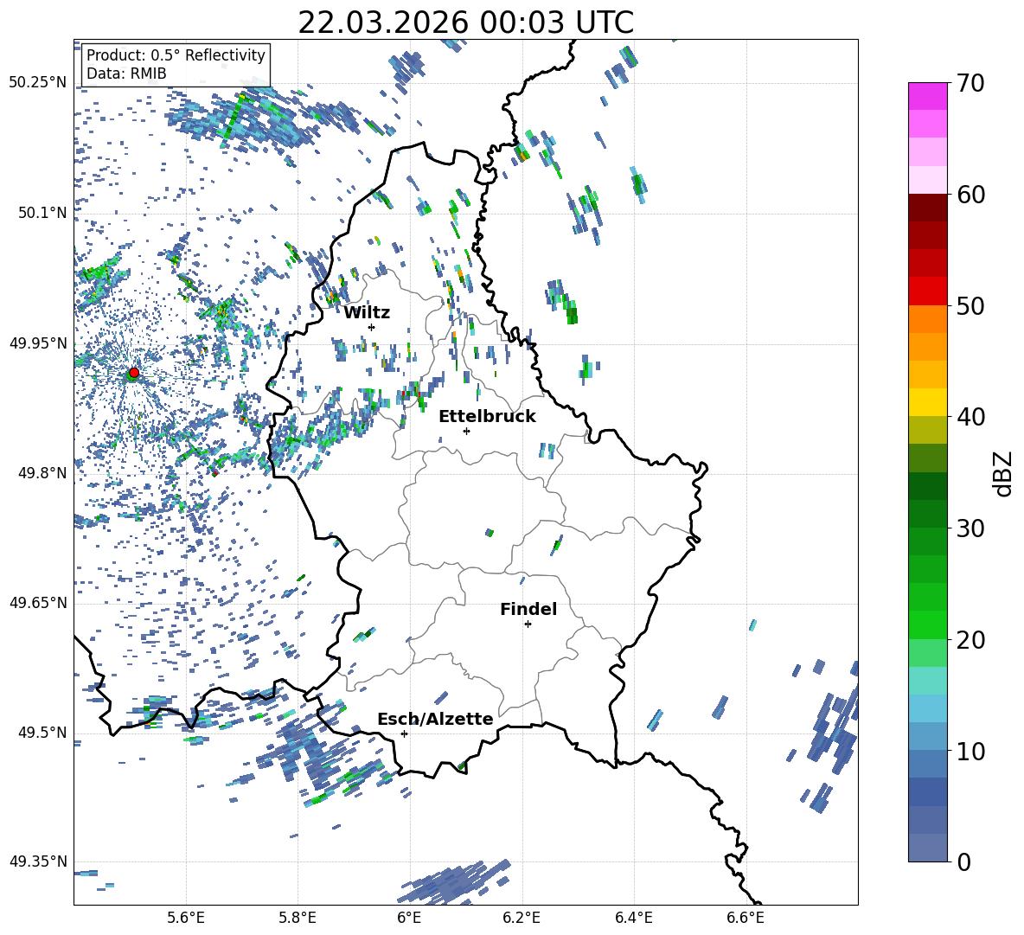Click the 49.5°N latitude label
The image size is (1024, 935).
click(42, 732)
